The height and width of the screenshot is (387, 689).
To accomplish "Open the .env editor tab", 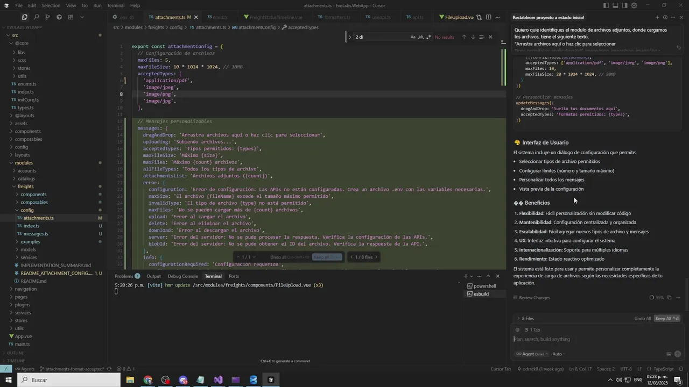I will tap(123, 17).
